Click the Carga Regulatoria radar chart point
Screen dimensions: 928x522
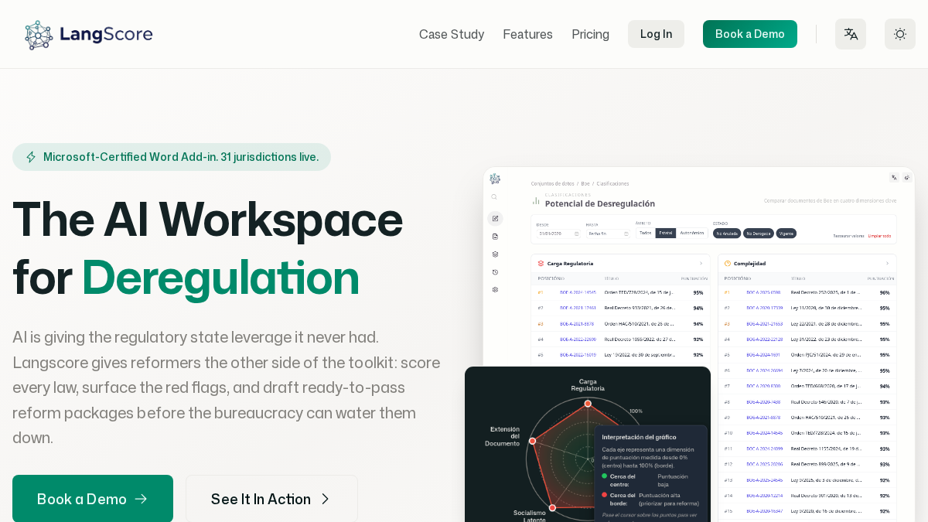588,404
